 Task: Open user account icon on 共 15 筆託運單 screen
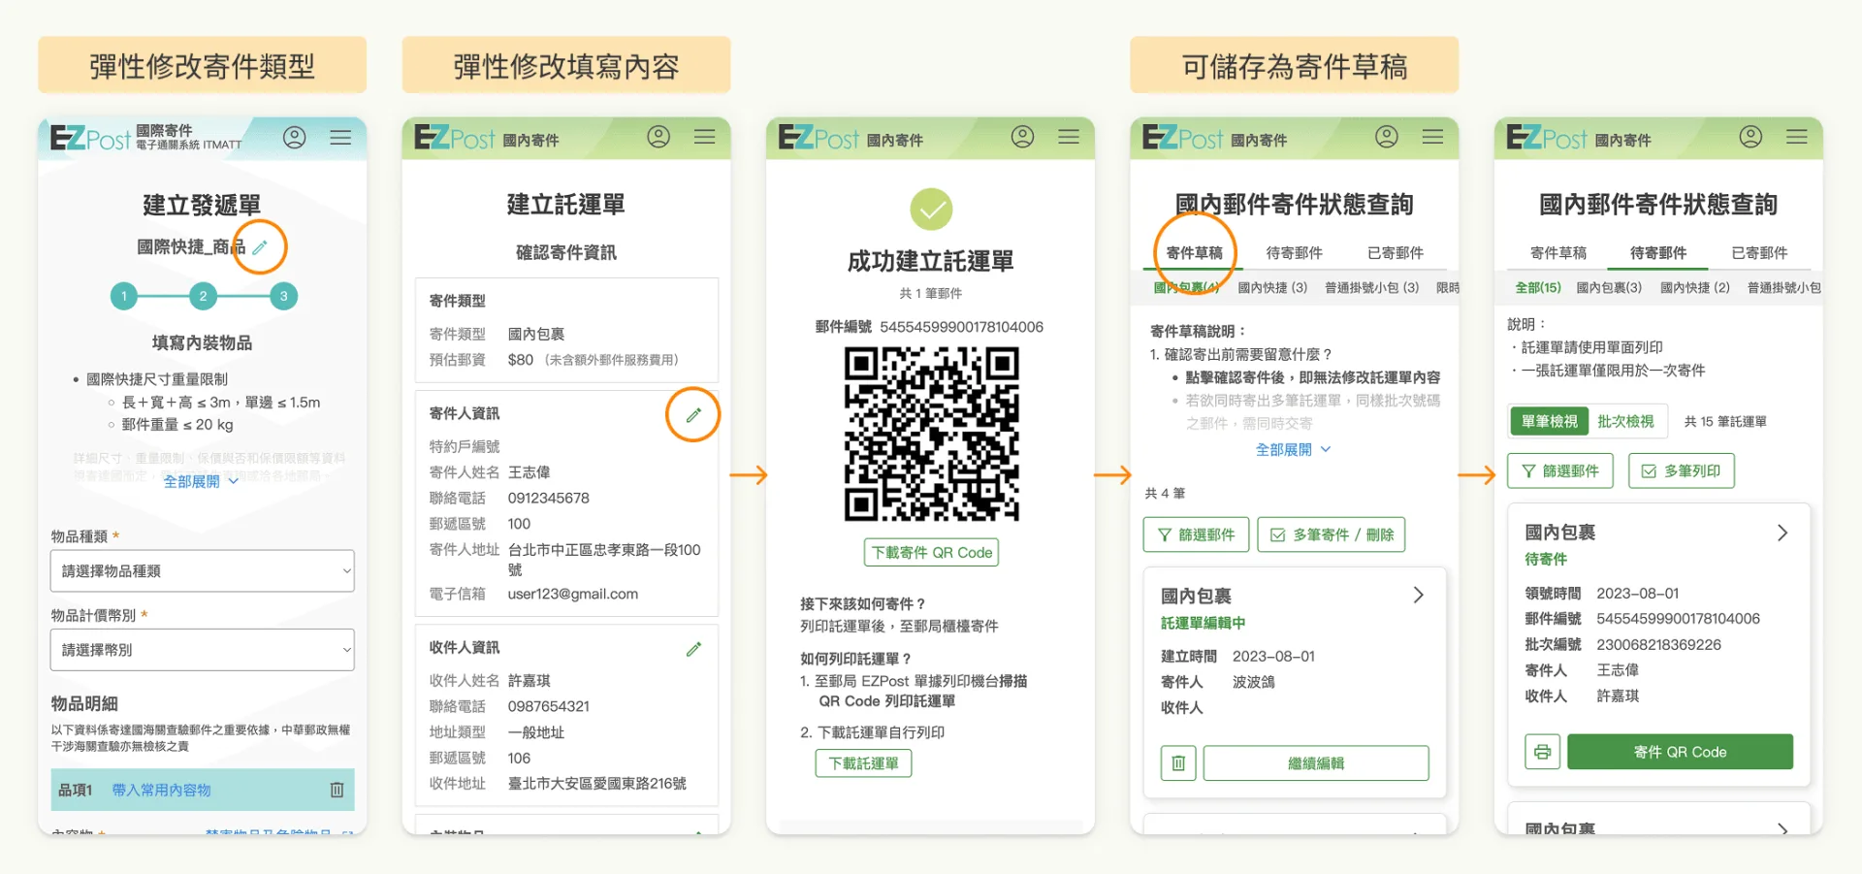click(x=1750, y=137)
